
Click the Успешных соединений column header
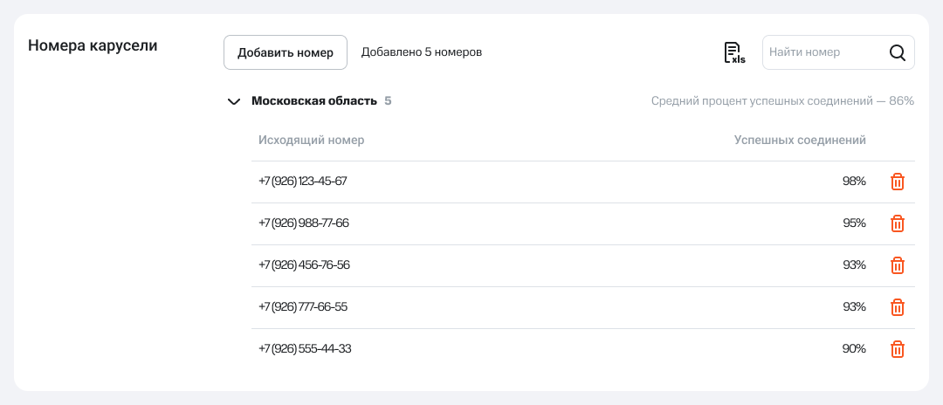(799, 140)
